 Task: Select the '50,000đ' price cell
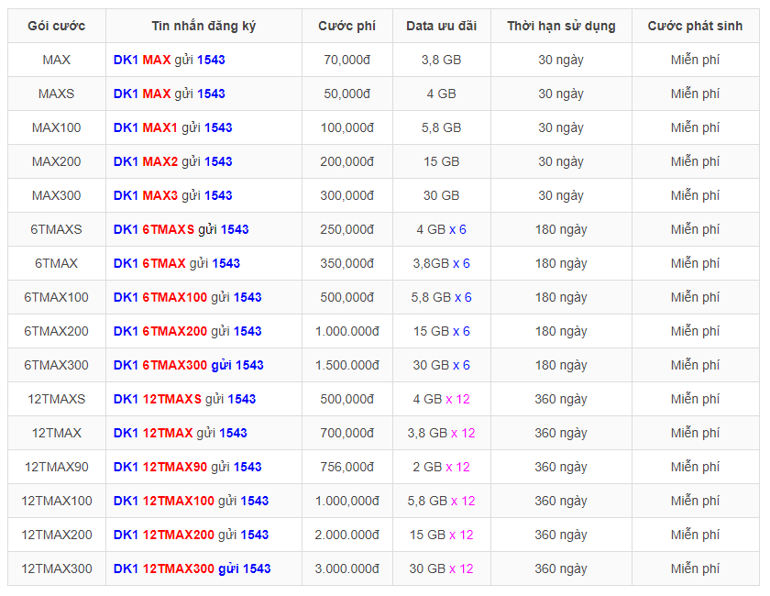346,94
